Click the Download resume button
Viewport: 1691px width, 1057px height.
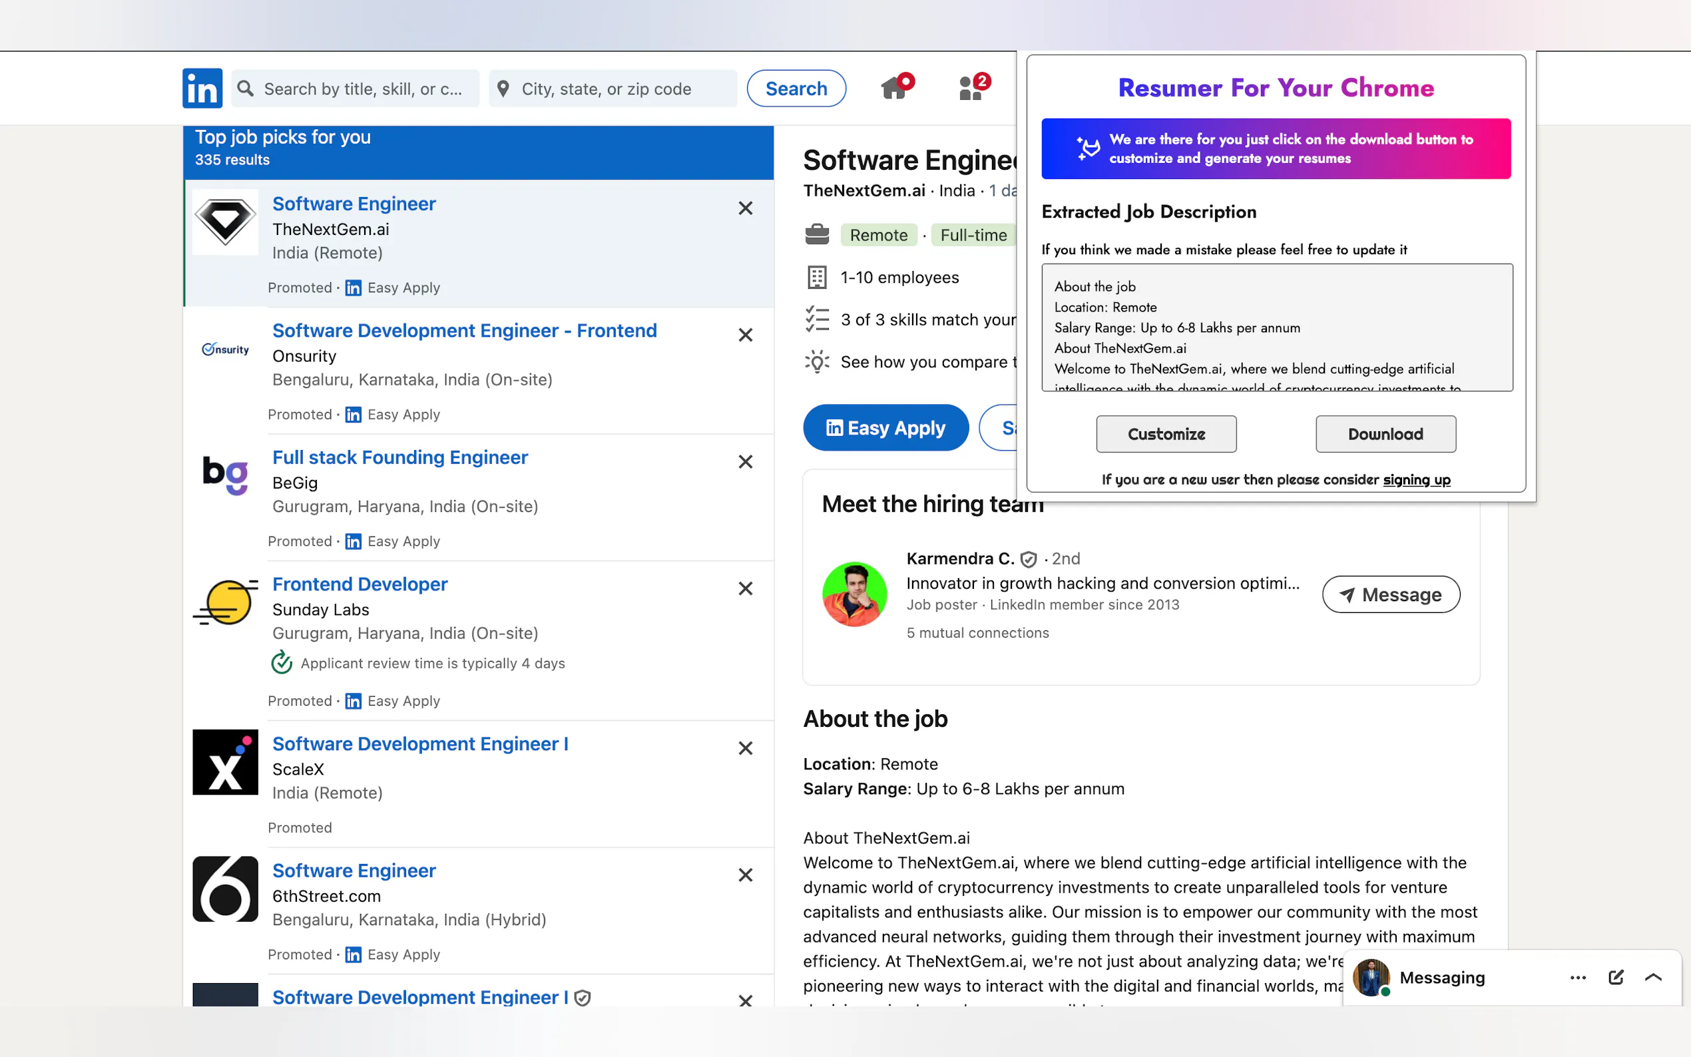(1385, 434)
